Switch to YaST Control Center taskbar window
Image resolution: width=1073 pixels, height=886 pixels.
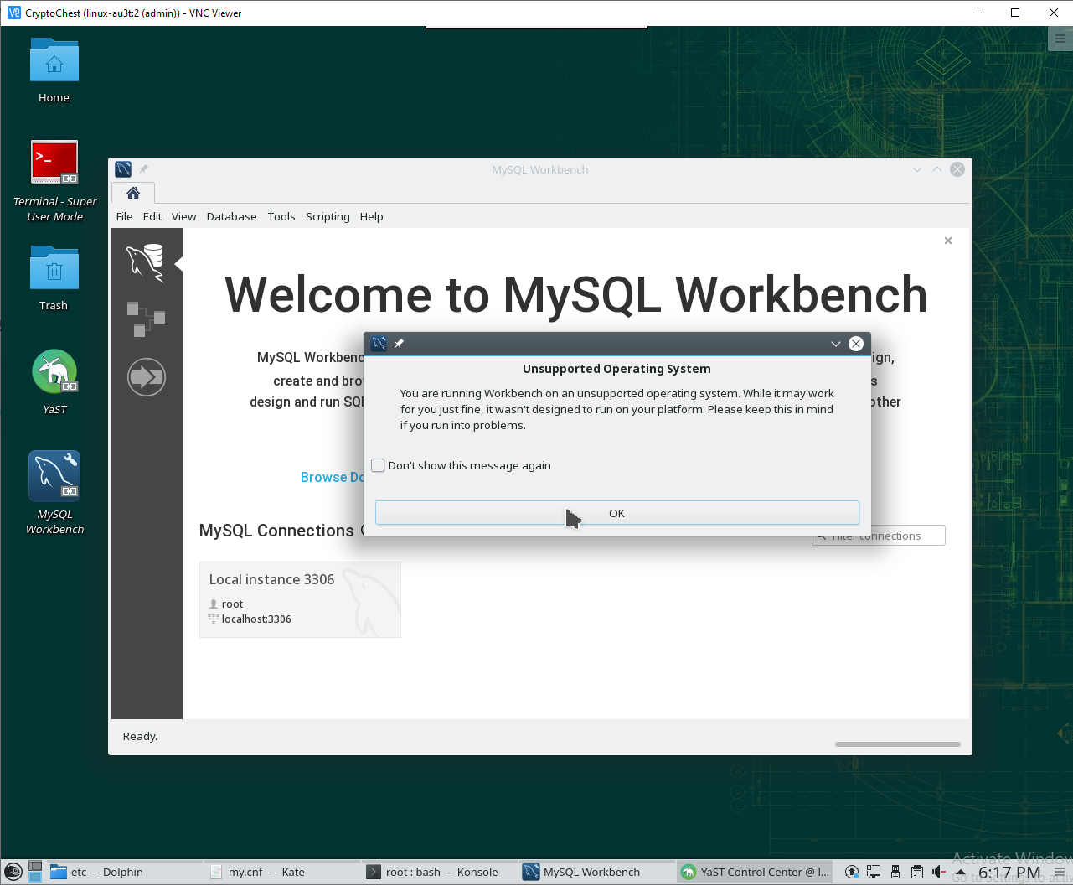[x=756, y=872]
